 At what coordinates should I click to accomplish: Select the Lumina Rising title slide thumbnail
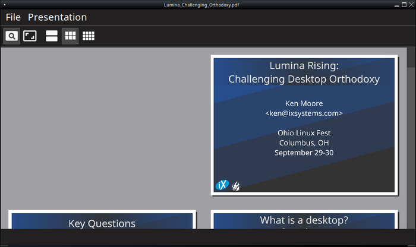pyautogui.click(x=304, y=125)
